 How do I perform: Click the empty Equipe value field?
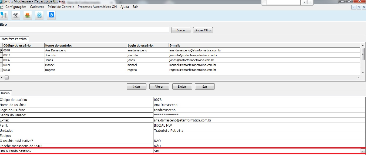(x=259, y=136)
